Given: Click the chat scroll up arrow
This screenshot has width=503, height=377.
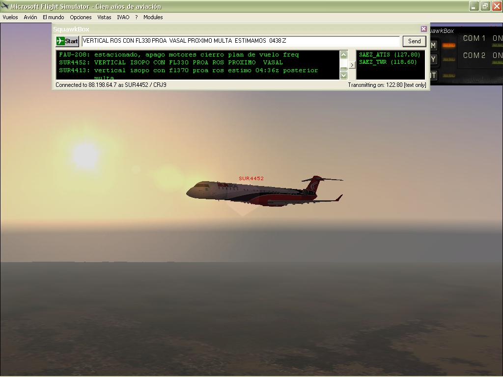Looking at the screenshot, I should (x=343, y=55).
